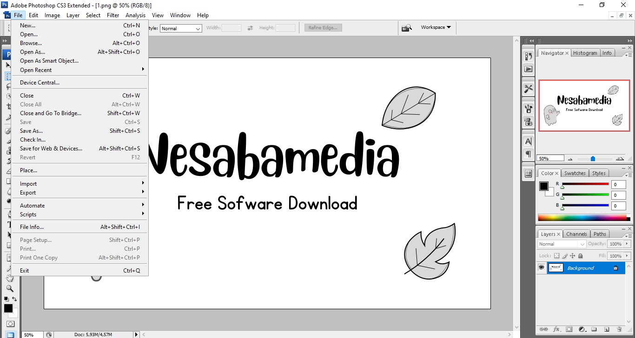
Task: Toggle Quick Mask mode icon
Action: point(10,324)
